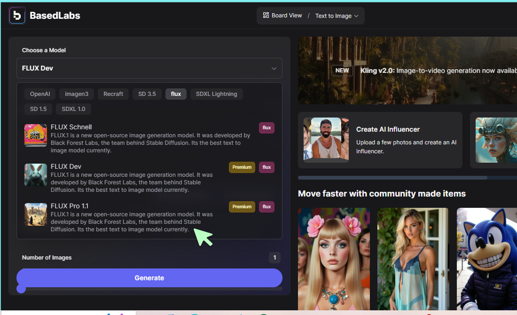517x315 pixels.
Task: Adjust the Number of Images slider handle
Action: (x=21, y=289)
